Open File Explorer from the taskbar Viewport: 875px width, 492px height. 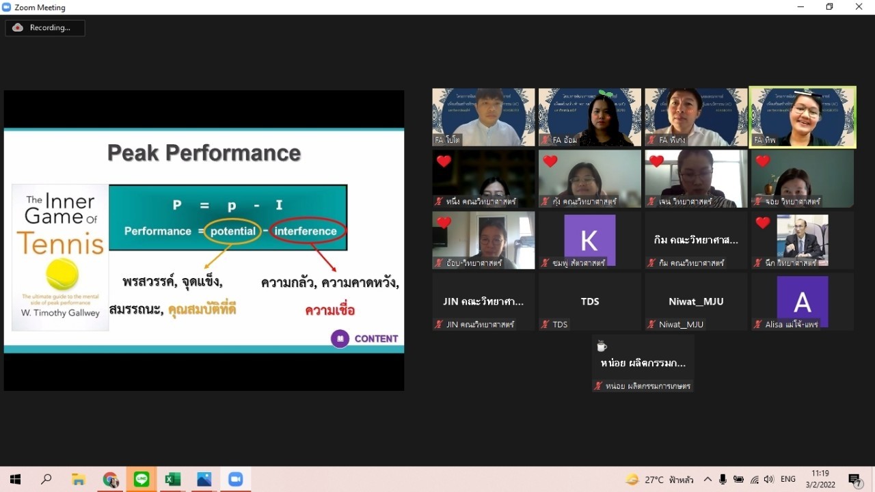point(78,479)
